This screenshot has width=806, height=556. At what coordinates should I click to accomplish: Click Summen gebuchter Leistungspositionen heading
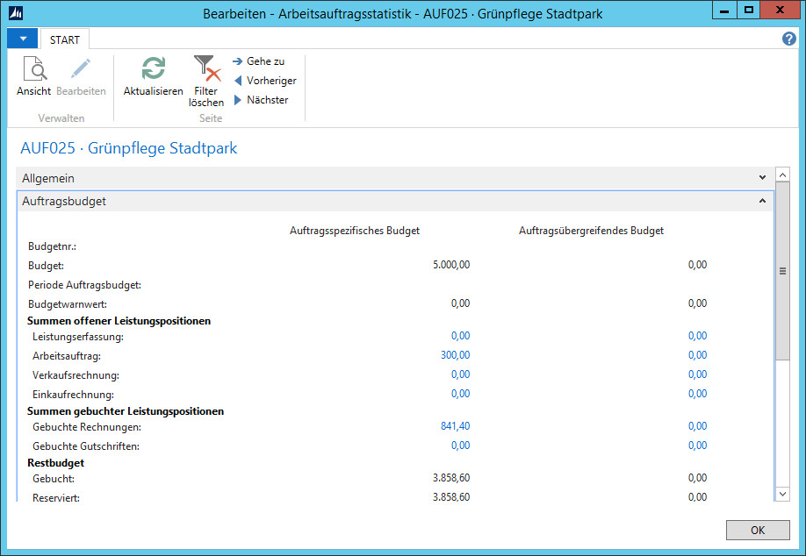126,411
